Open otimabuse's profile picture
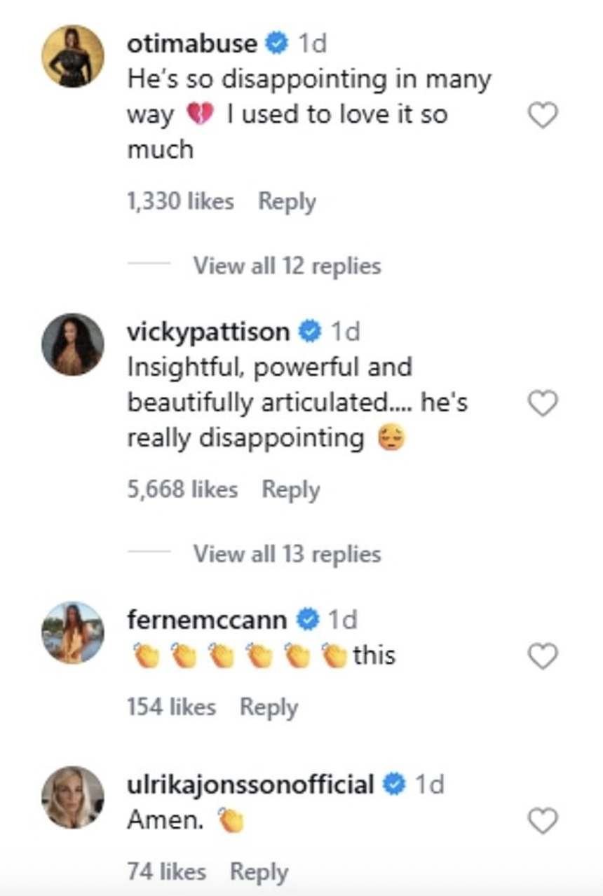603x896 pixels. pos(73,56)
